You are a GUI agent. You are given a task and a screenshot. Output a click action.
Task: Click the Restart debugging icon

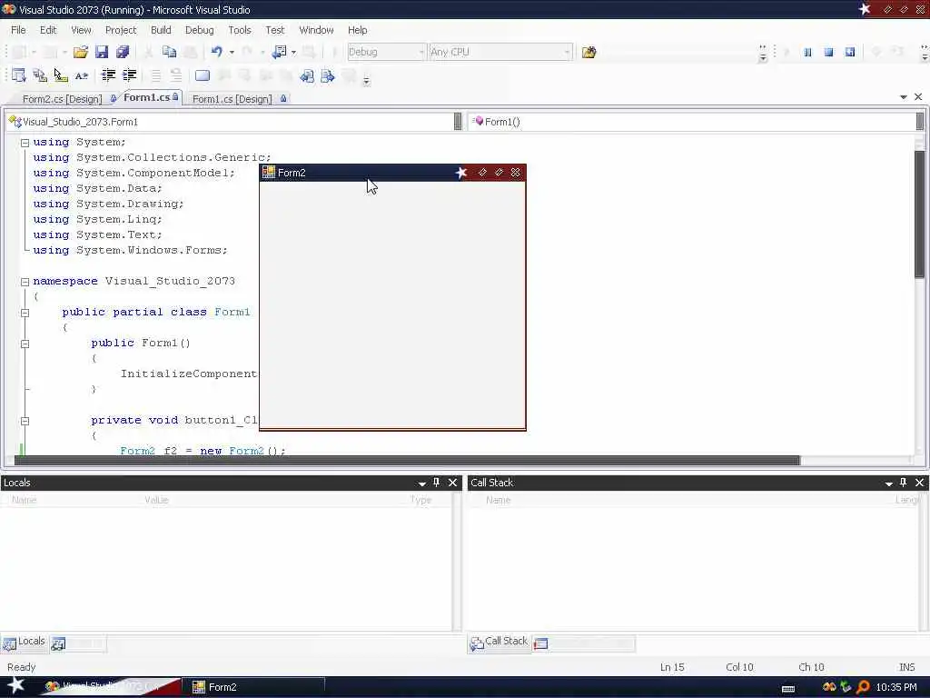(x=850, y=52)
